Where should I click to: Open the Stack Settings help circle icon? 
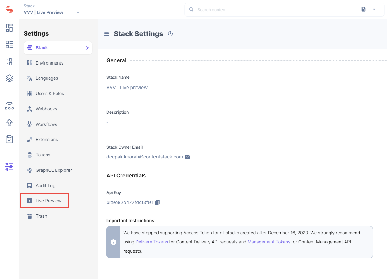[170, 34]
